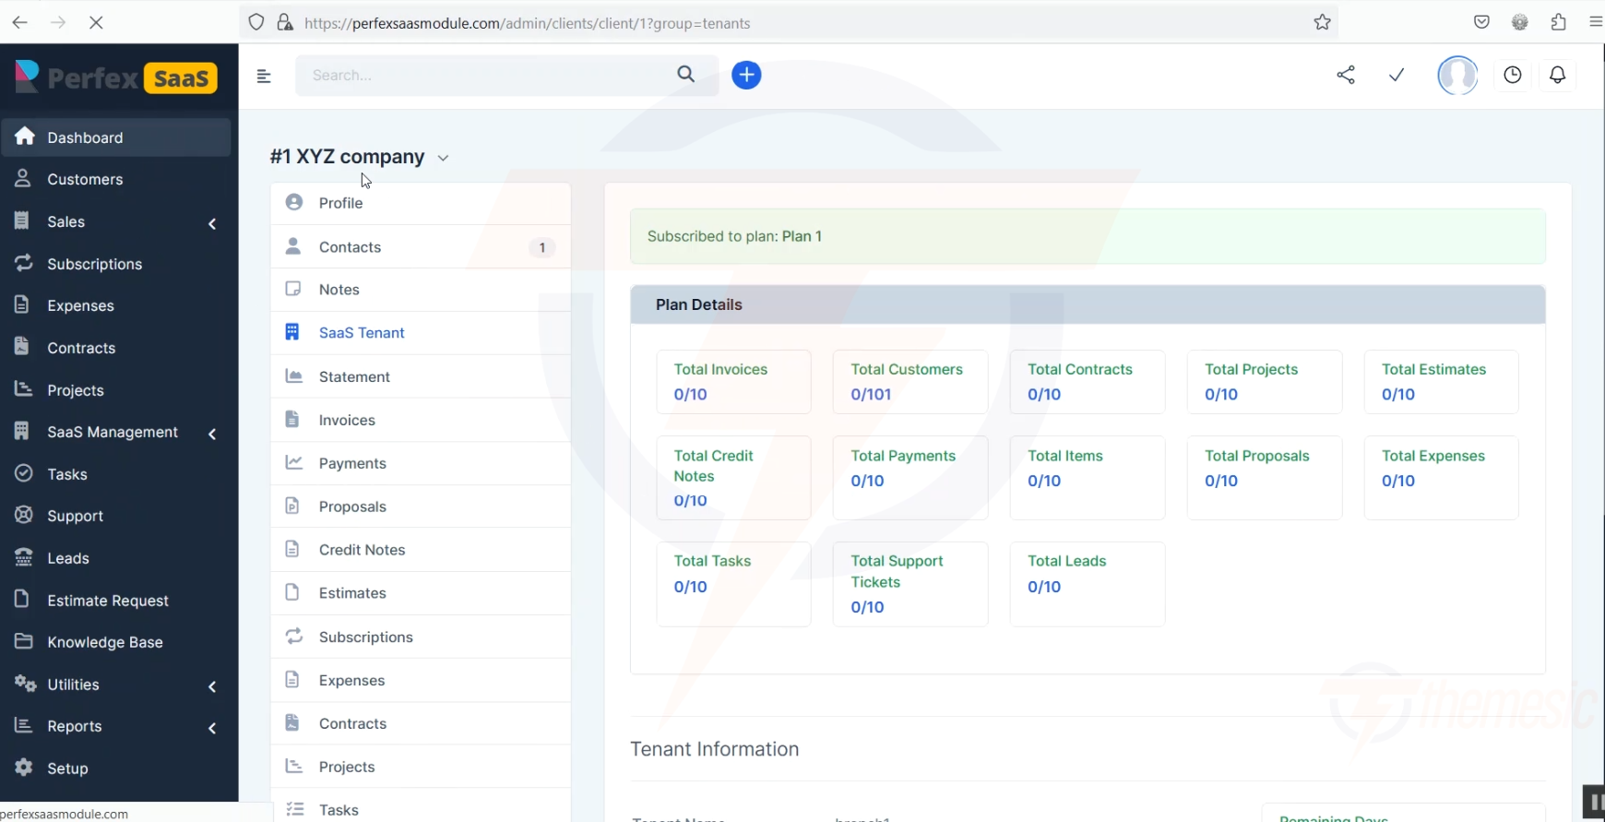Expand the Reports submenu arrow
Screen dimensions: 1605x822
coord(212,728)
